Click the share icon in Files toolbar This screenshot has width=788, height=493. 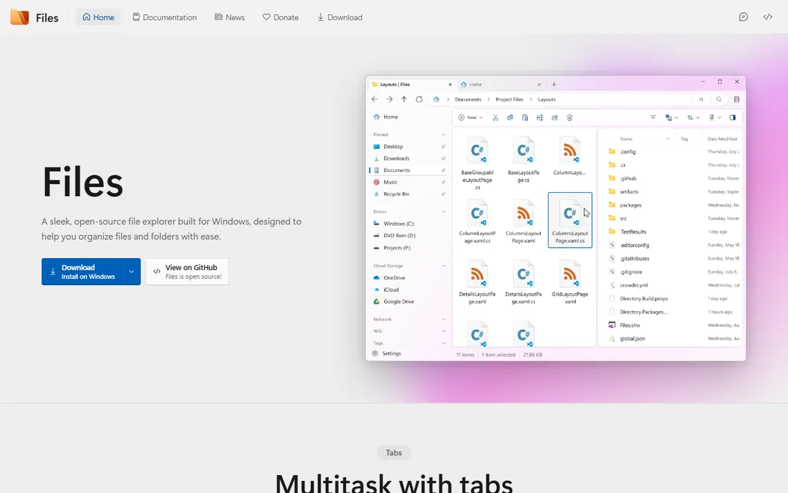pos(554,118)
